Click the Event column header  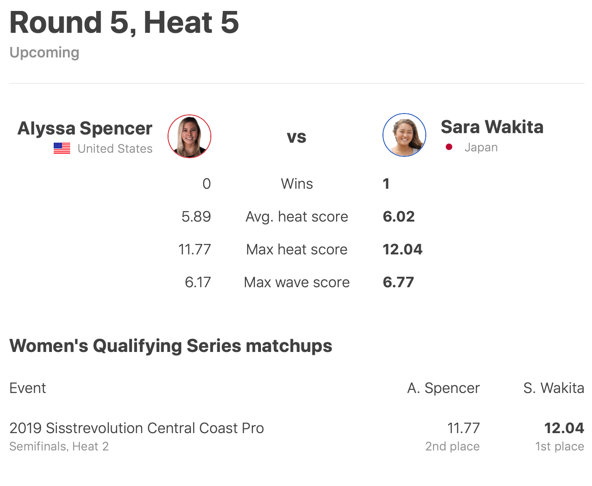28,388
